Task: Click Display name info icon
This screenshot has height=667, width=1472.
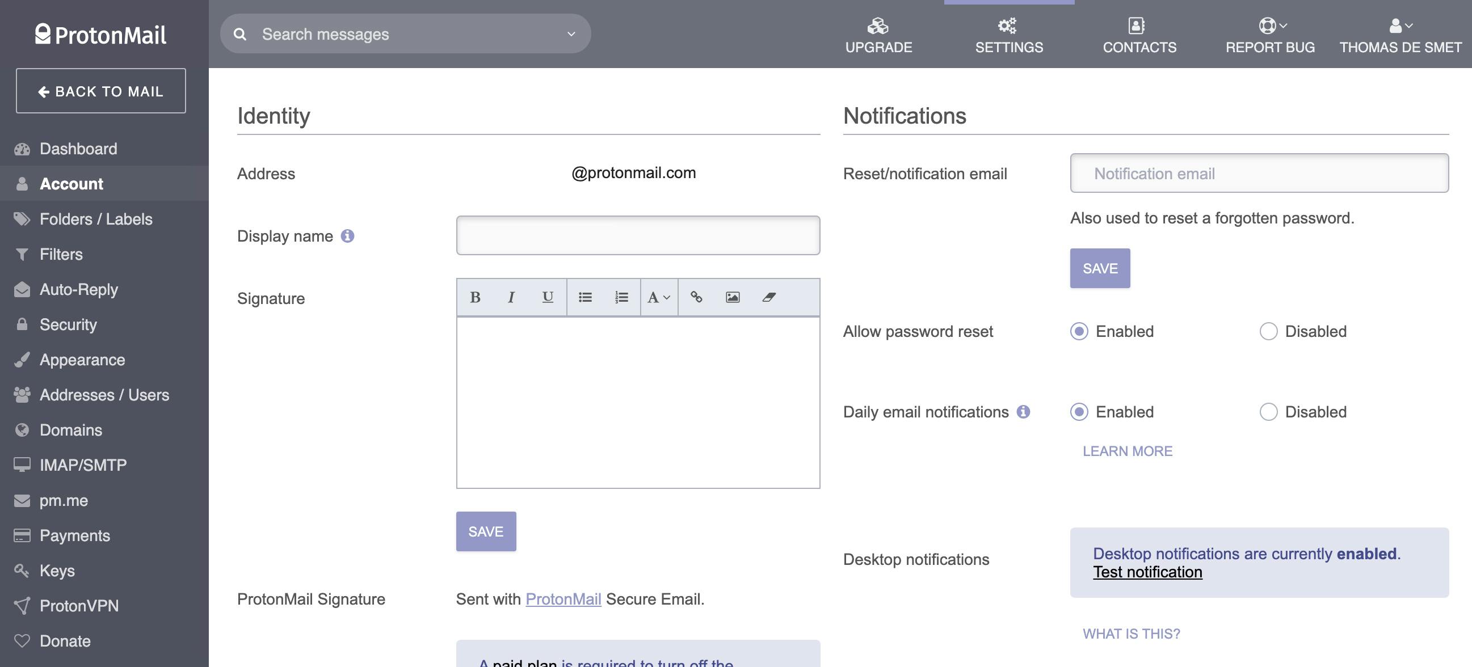Action: pyautogui.click(x=347, y=236)
